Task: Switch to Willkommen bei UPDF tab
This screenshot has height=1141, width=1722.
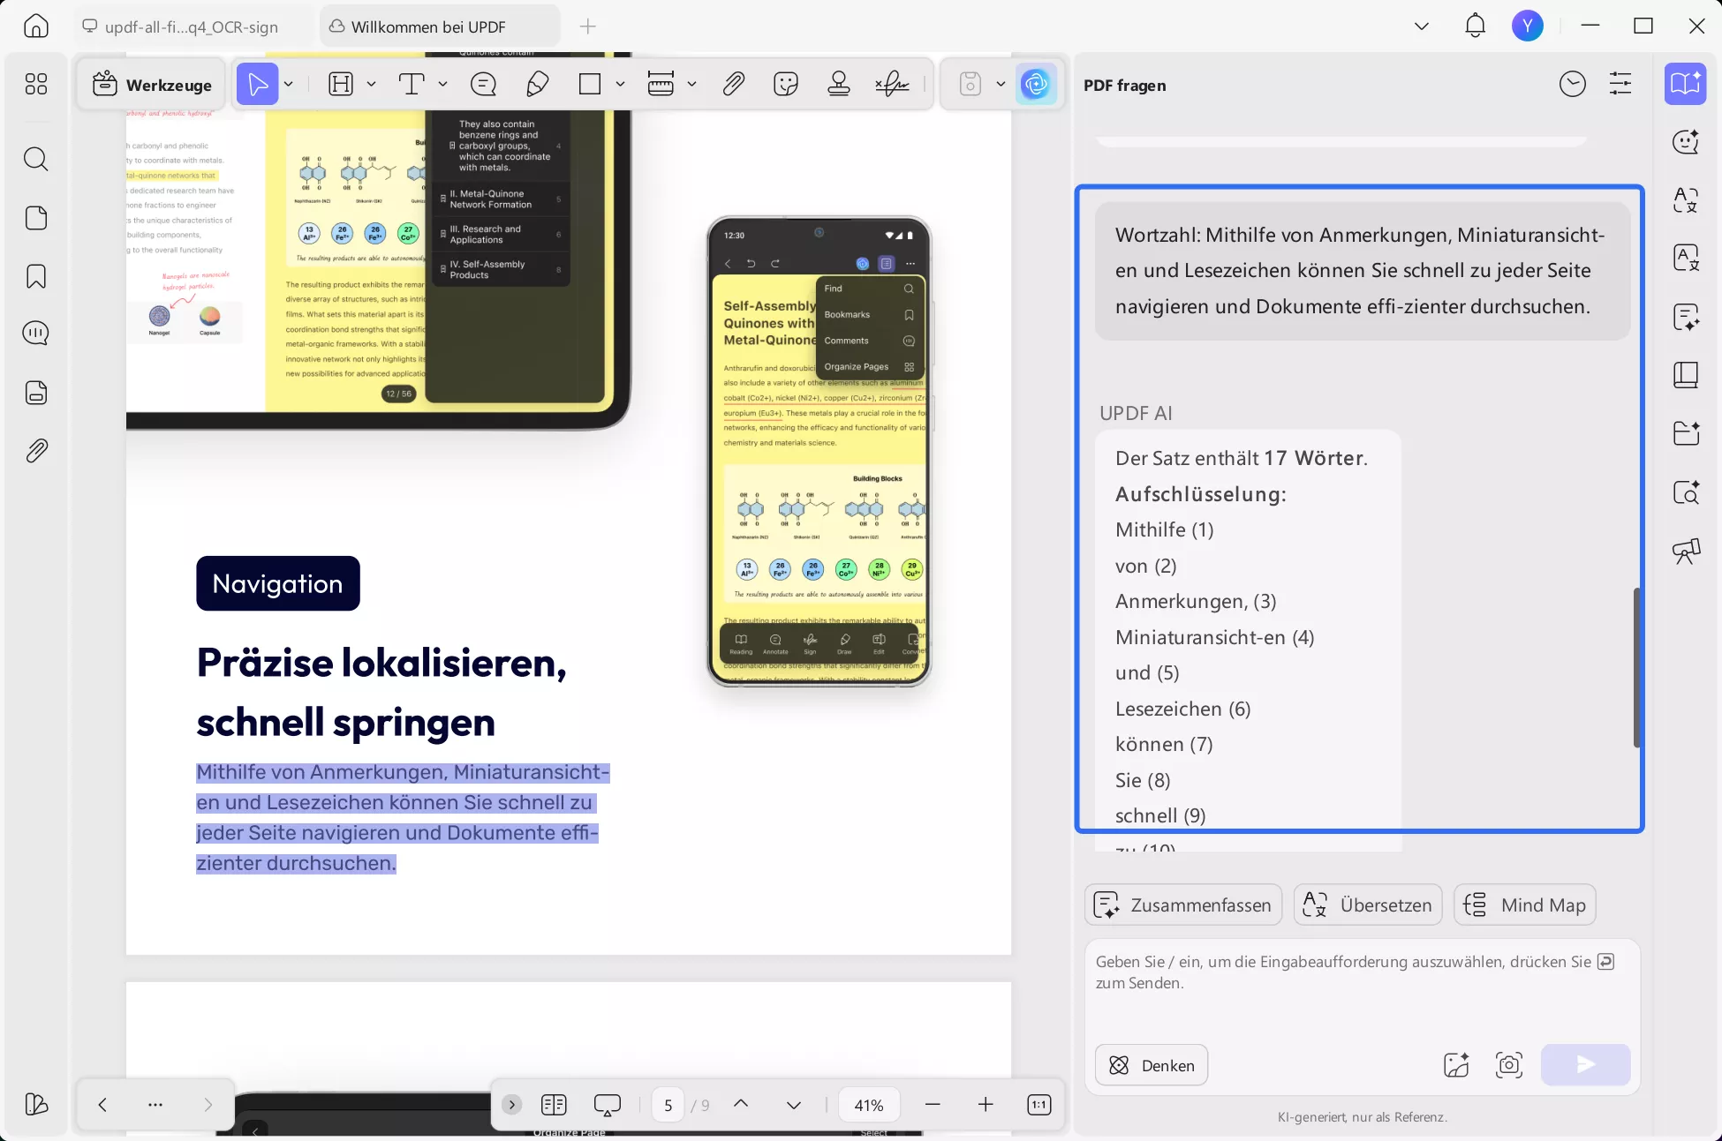Action: click(x=428, y=26)
